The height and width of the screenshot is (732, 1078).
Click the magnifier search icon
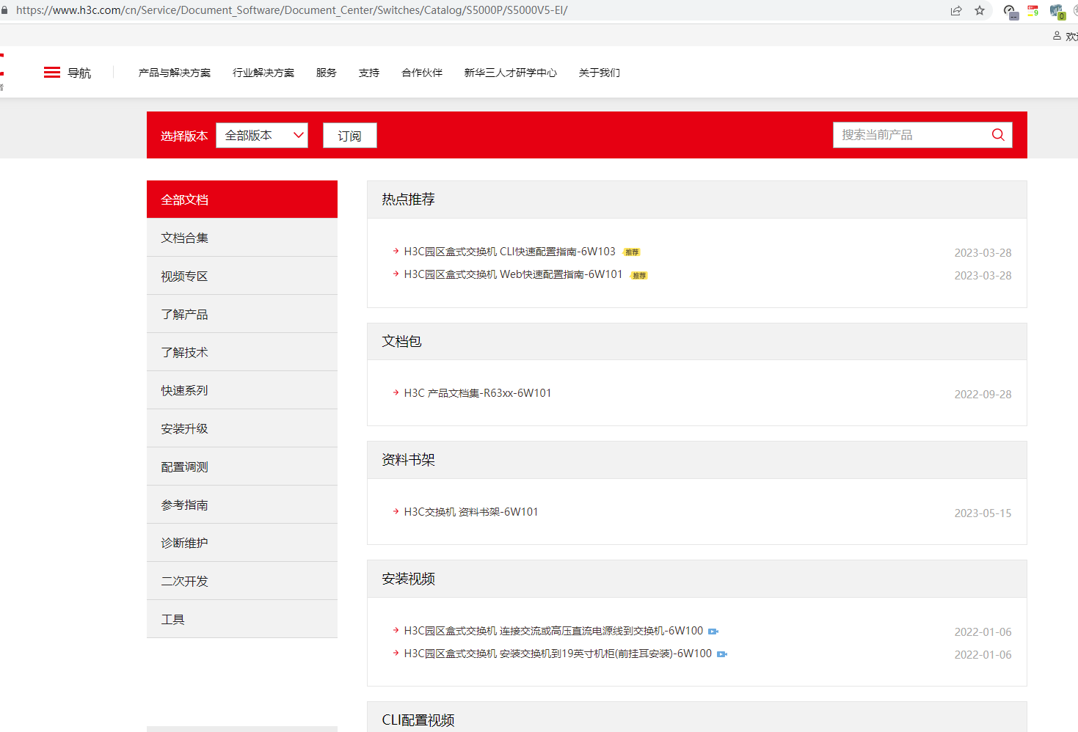998,135
